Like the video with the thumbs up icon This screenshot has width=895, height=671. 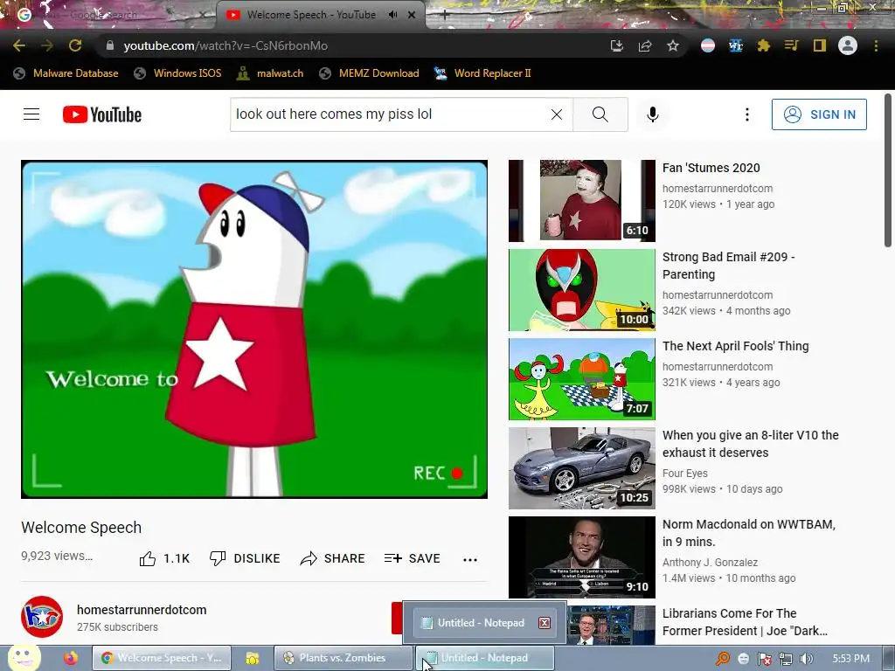pos(147,558)
